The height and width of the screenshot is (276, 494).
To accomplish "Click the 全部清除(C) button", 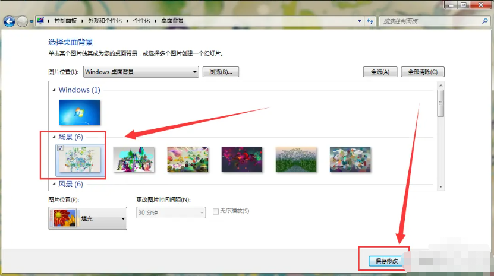I will point(423,72).
